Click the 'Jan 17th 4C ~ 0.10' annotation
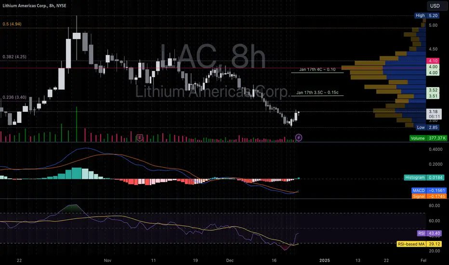The width and height of the screenshot is (449, 265). pyautogui.click(x=317, y=69)
